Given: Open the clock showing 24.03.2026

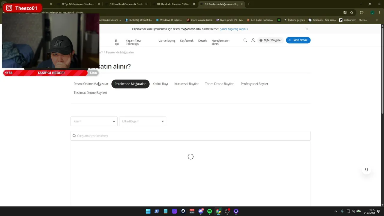Looking at the screenshot, I should [x=370, y=211].
